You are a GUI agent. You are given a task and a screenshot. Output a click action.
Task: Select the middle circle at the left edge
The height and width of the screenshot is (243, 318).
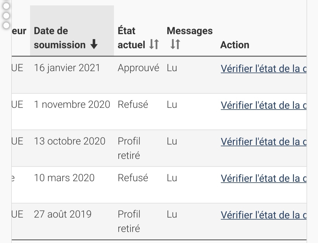[x=6, y=16]
